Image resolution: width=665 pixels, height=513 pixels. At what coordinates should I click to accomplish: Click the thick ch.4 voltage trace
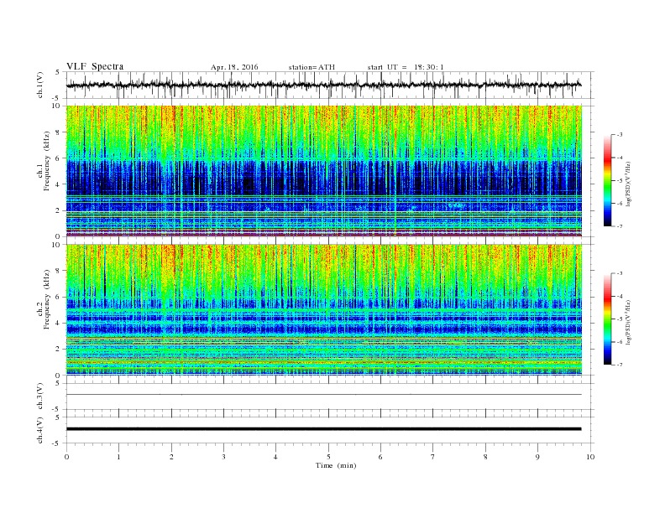tap(323, 429)
